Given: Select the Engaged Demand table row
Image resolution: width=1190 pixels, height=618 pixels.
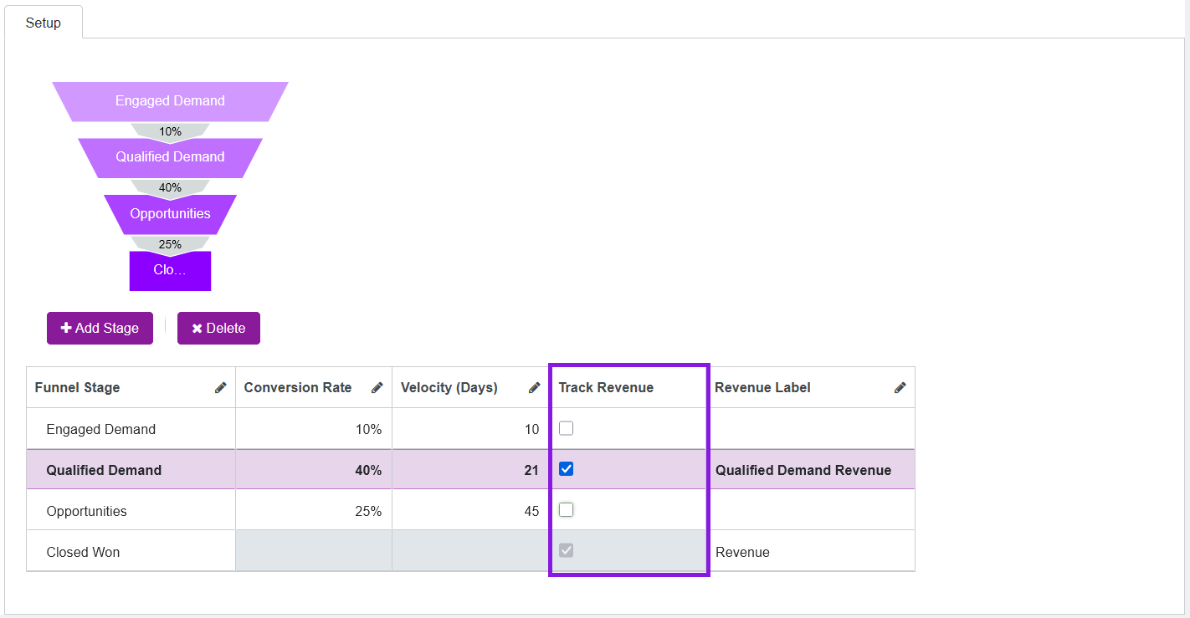Looking at the screenshot, I should click(x=101, y=429).
